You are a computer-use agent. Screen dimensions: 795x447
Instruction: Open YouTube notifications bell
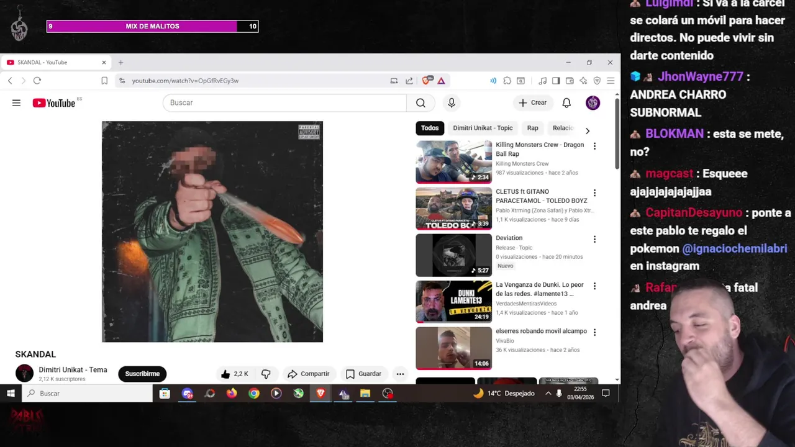(566, 103)
